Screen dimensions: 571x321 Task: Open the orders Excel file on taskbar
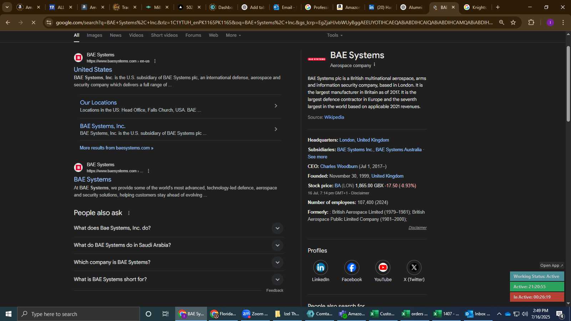coord(415,314)
